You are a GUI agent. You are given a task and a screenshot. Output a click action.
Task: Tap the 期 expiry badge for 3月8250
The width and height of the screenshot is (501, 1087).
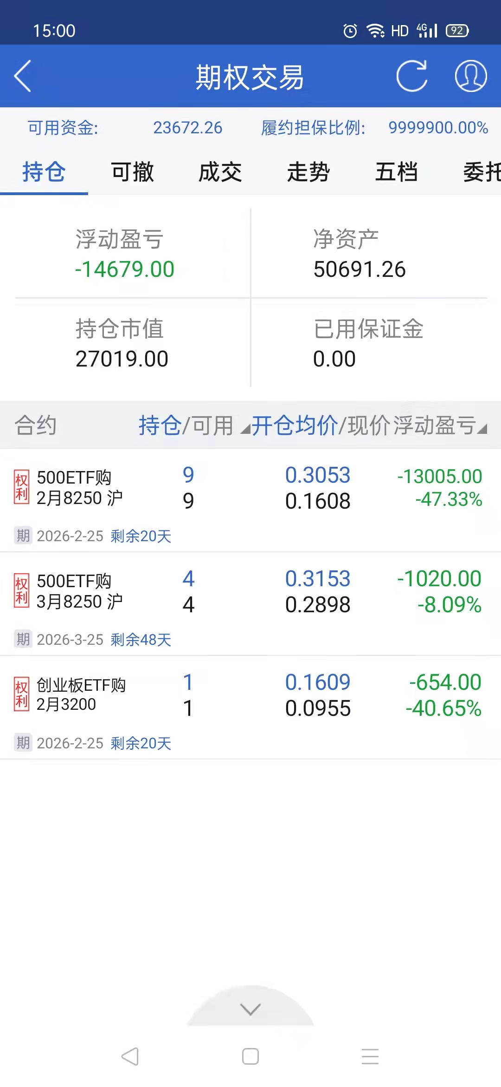23,640
